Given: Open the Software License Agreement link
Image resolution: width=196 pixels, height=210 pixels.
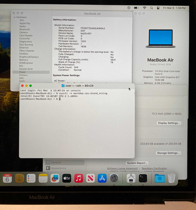Looking at the screenshot, I should tap(122, 168).
